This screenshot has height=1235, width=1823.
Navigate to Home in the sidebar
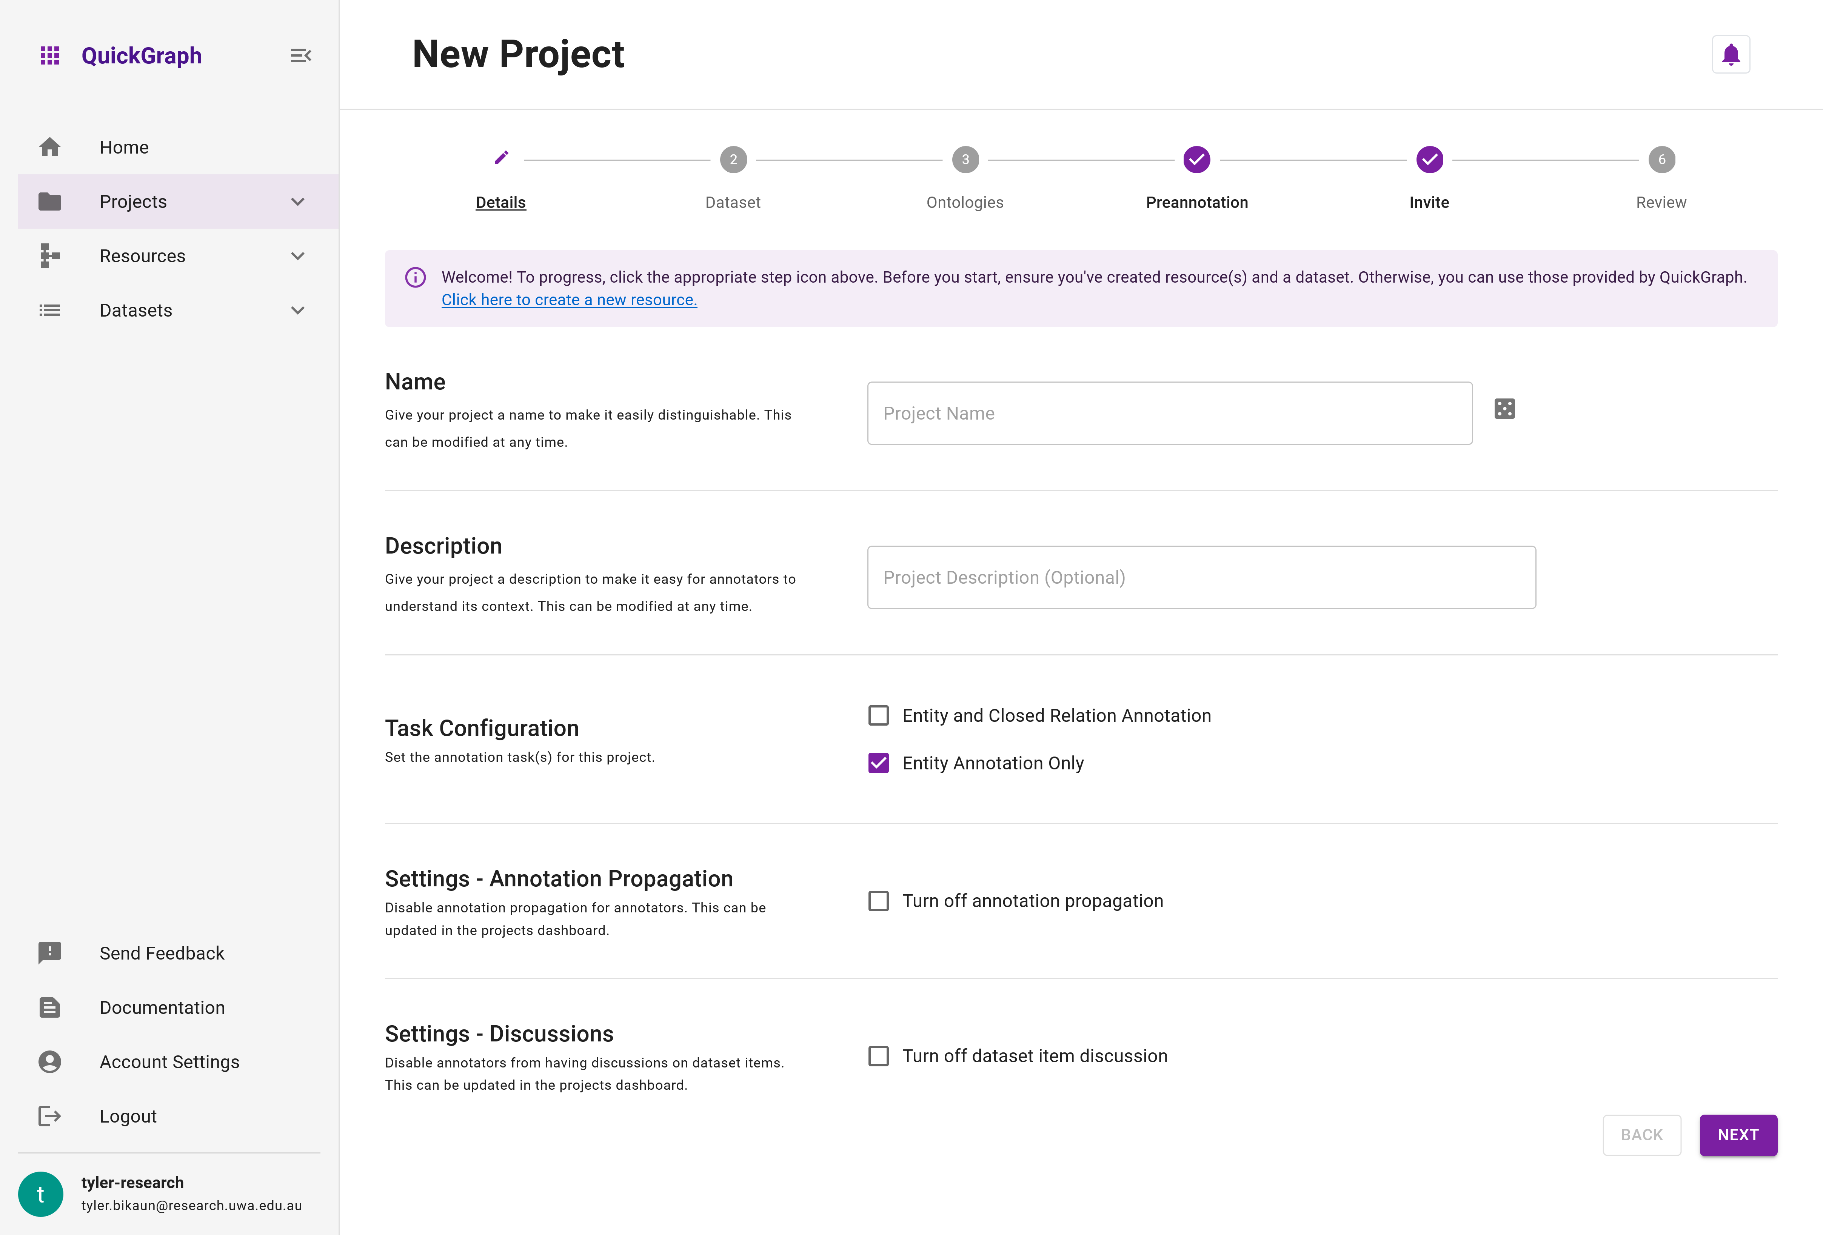click(124, 147)
